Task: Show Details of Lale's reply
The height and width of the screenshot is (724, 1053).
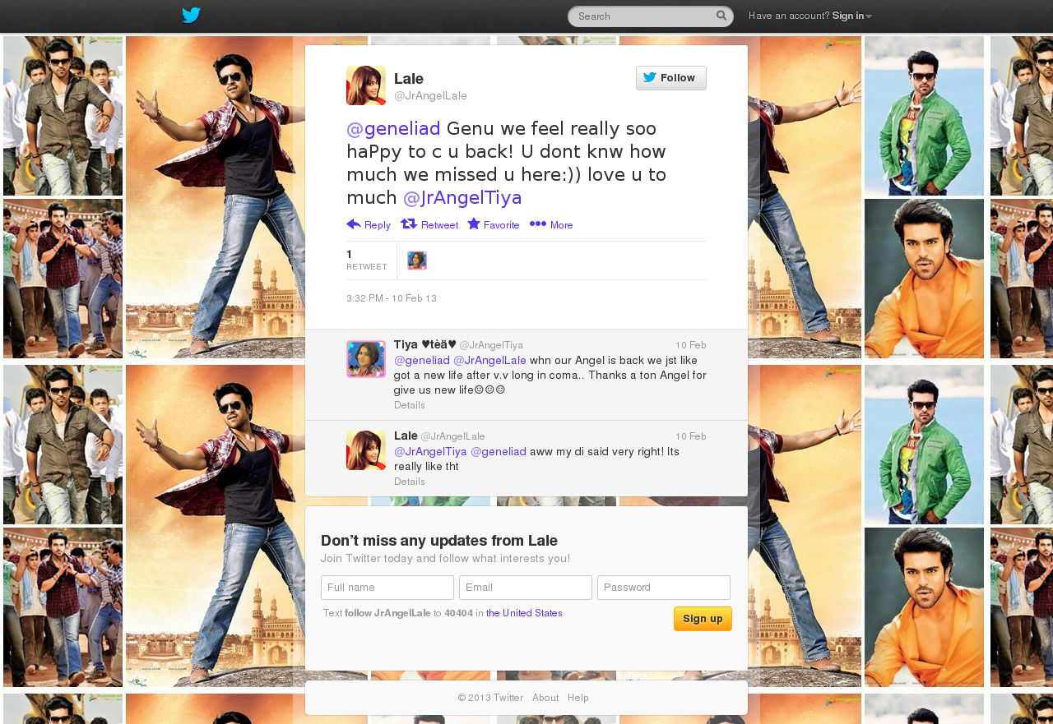Action: pyautogui.click(x=410, y=482)
